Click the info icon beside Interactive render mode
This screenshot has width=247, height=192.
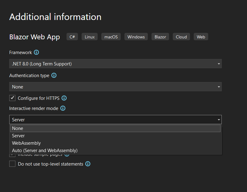click(63, 108)
